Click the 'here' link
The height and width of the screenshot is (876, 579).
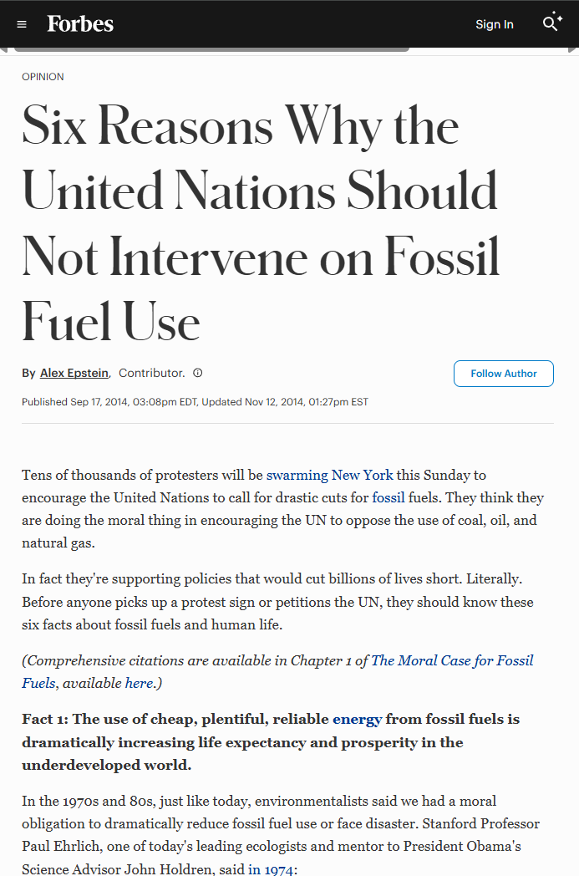click(139, 683)
